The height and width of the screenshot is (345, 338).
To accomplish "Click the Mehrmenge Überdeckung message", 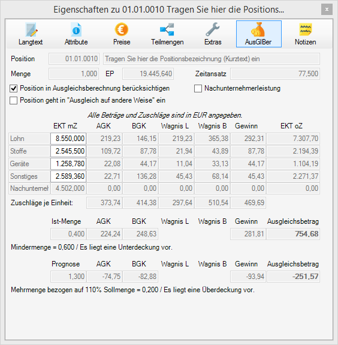I will pos(132,290).
